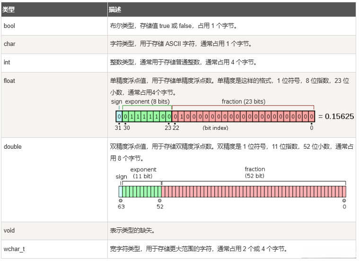
Task: Click the red fraction block in double diagram
Action: (254, 191)
